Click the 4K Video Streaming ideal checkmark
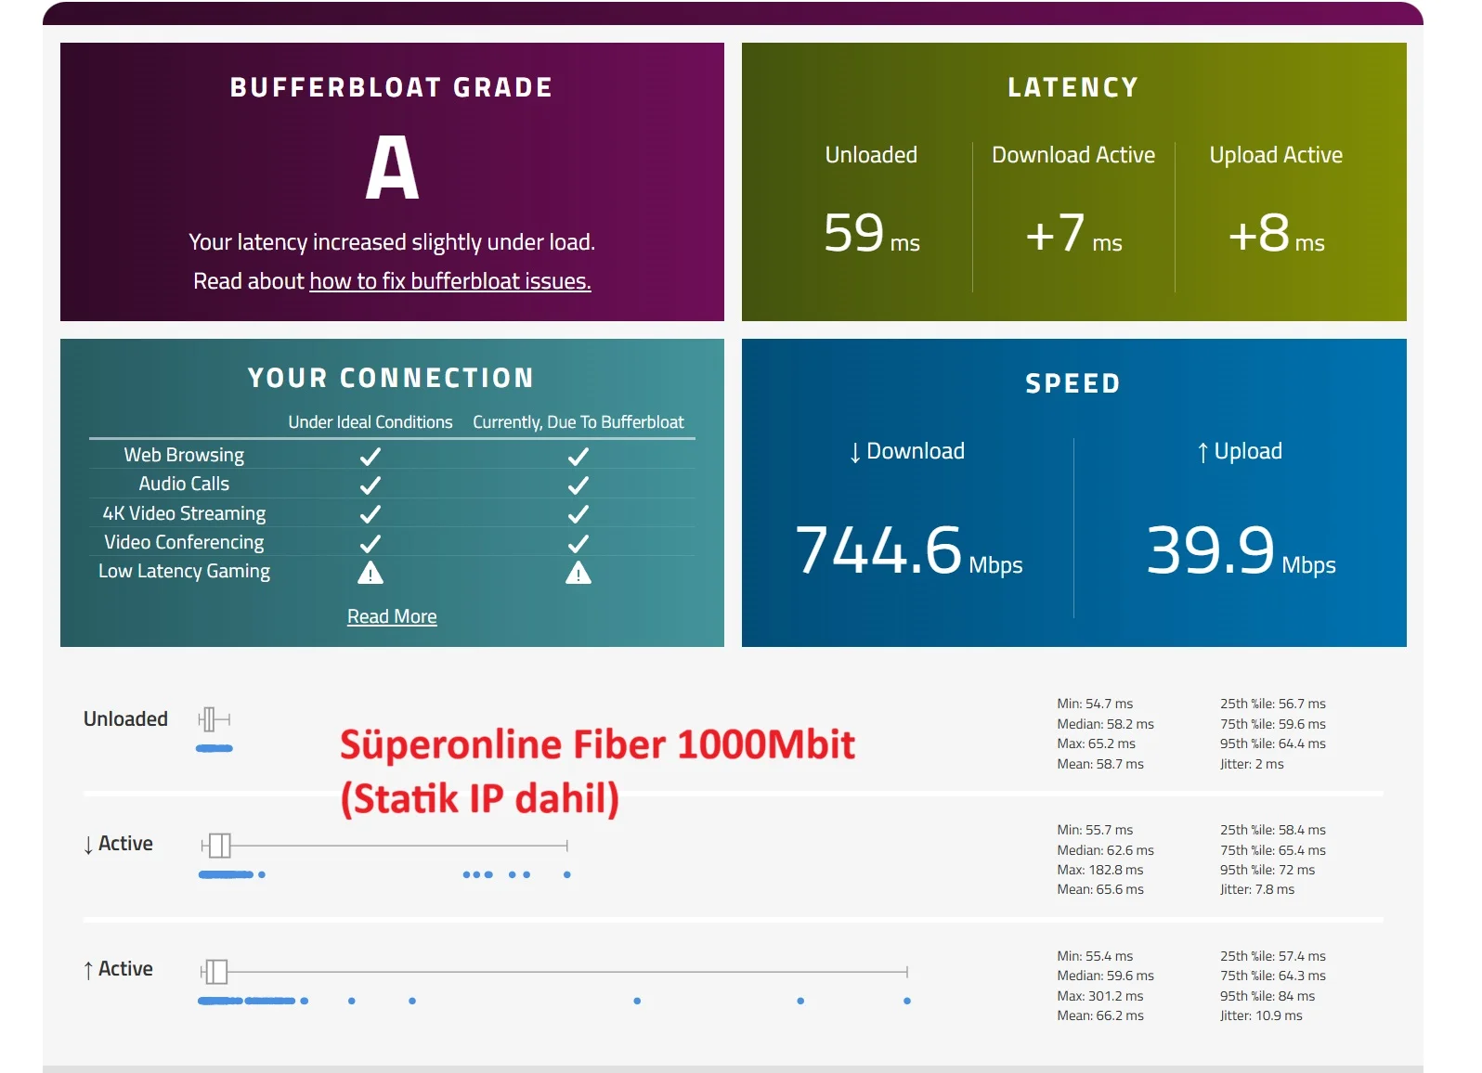Image resolution: width=1482 pixels, height=1073 pixels. tap(370, 514)
